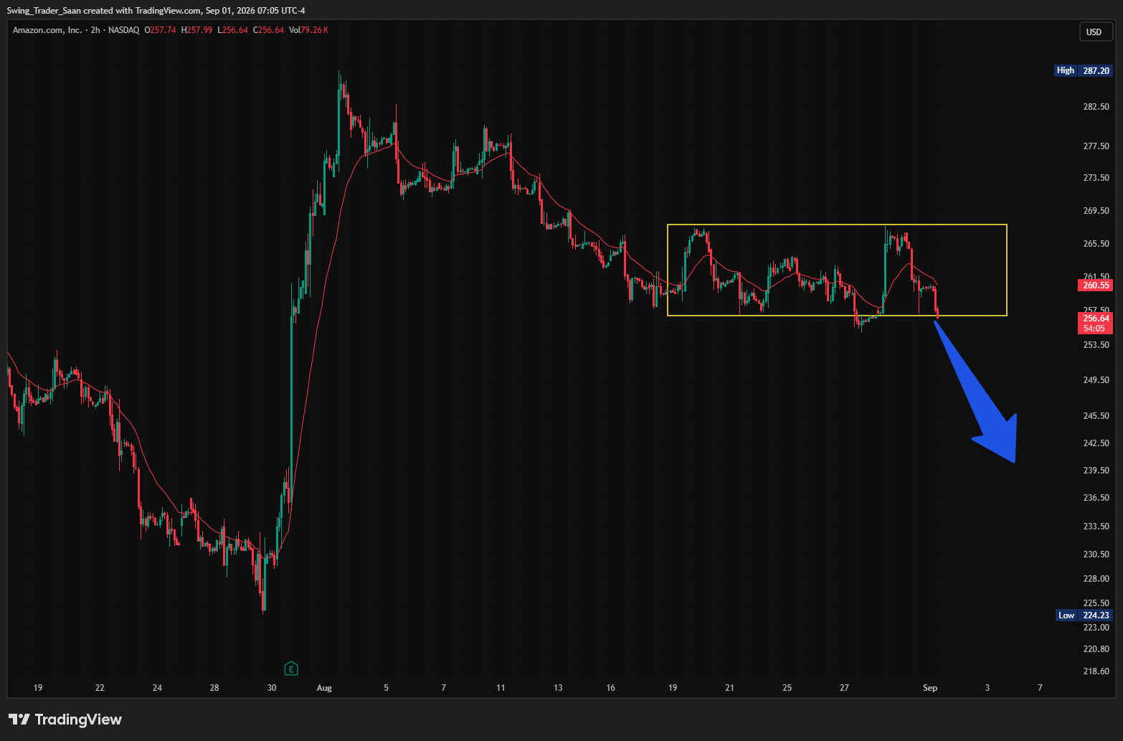
Task: Click the NASDAQ exchange label
Action: [124, 30]
